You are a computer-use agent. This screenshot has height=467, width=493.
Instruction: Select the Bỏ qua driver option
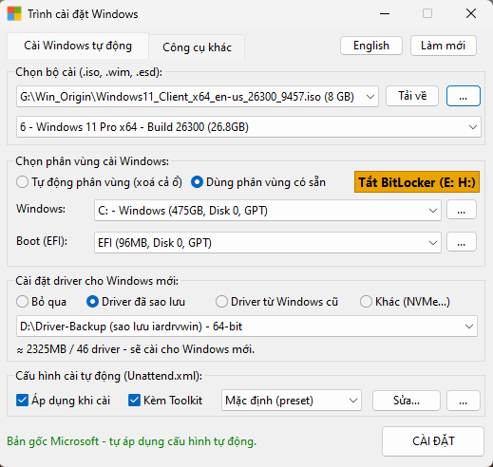click(42, 302)
